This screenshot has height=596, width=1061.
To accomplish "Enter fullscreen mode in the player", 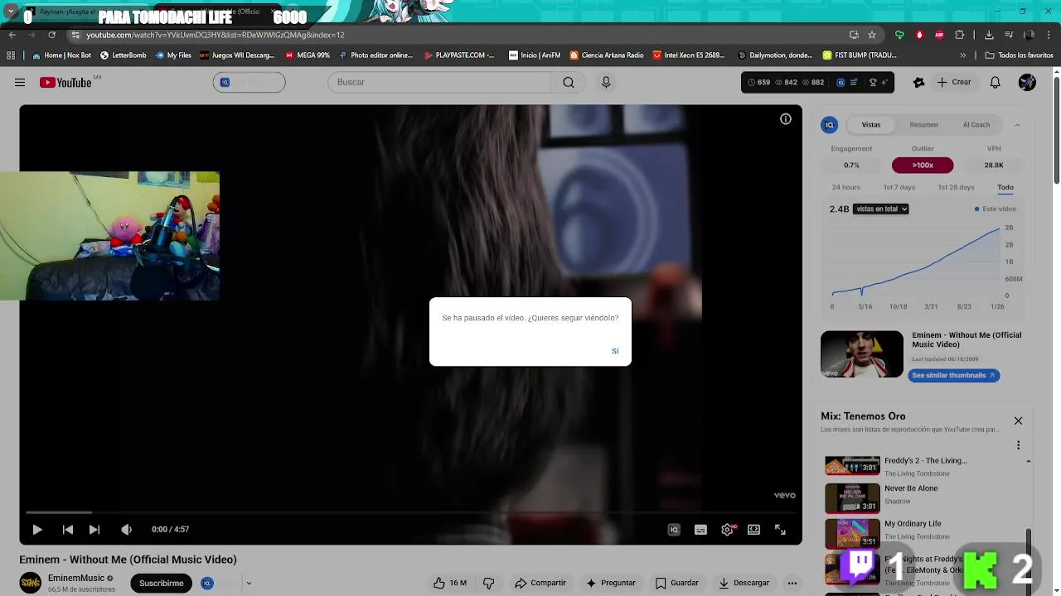I will [x=780, y=530].
